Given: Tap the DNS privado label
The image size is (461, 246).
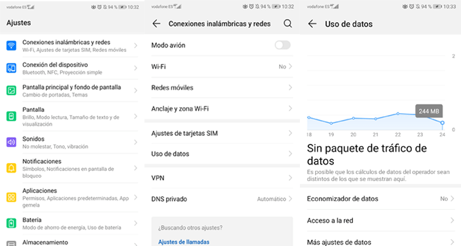Looking at the screenshot, I should (x=169, y=199).
